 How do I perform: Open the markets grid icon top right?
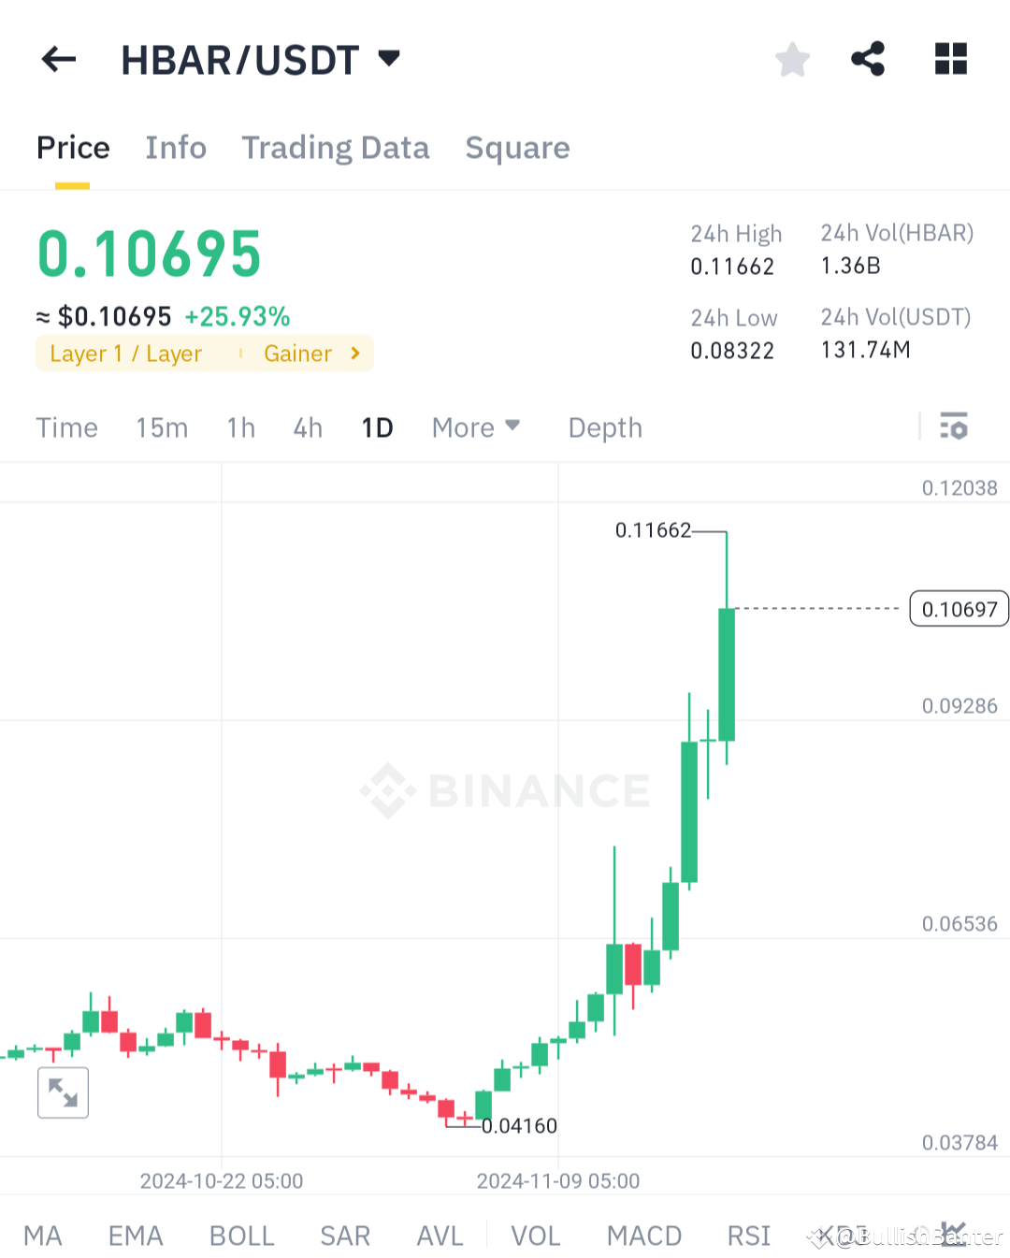[950, 59]
